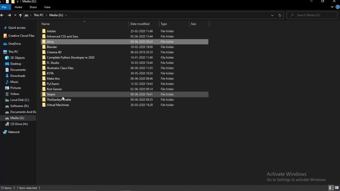Select the Blender folder icon
The height and width of the screenshot is (191, 340).
(x=44, y=47)
